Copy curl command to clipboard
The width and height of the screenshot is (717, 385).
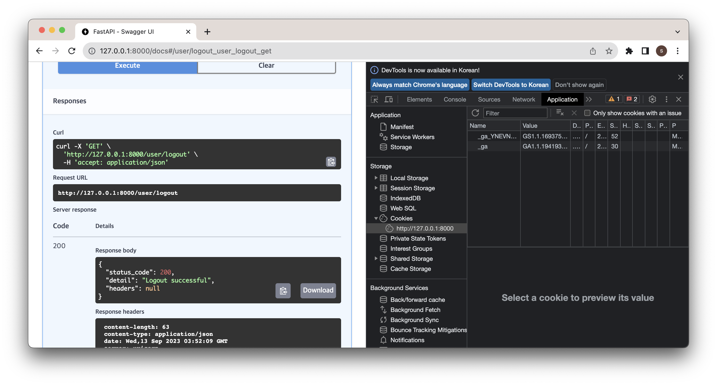click(x=331, y=162)
